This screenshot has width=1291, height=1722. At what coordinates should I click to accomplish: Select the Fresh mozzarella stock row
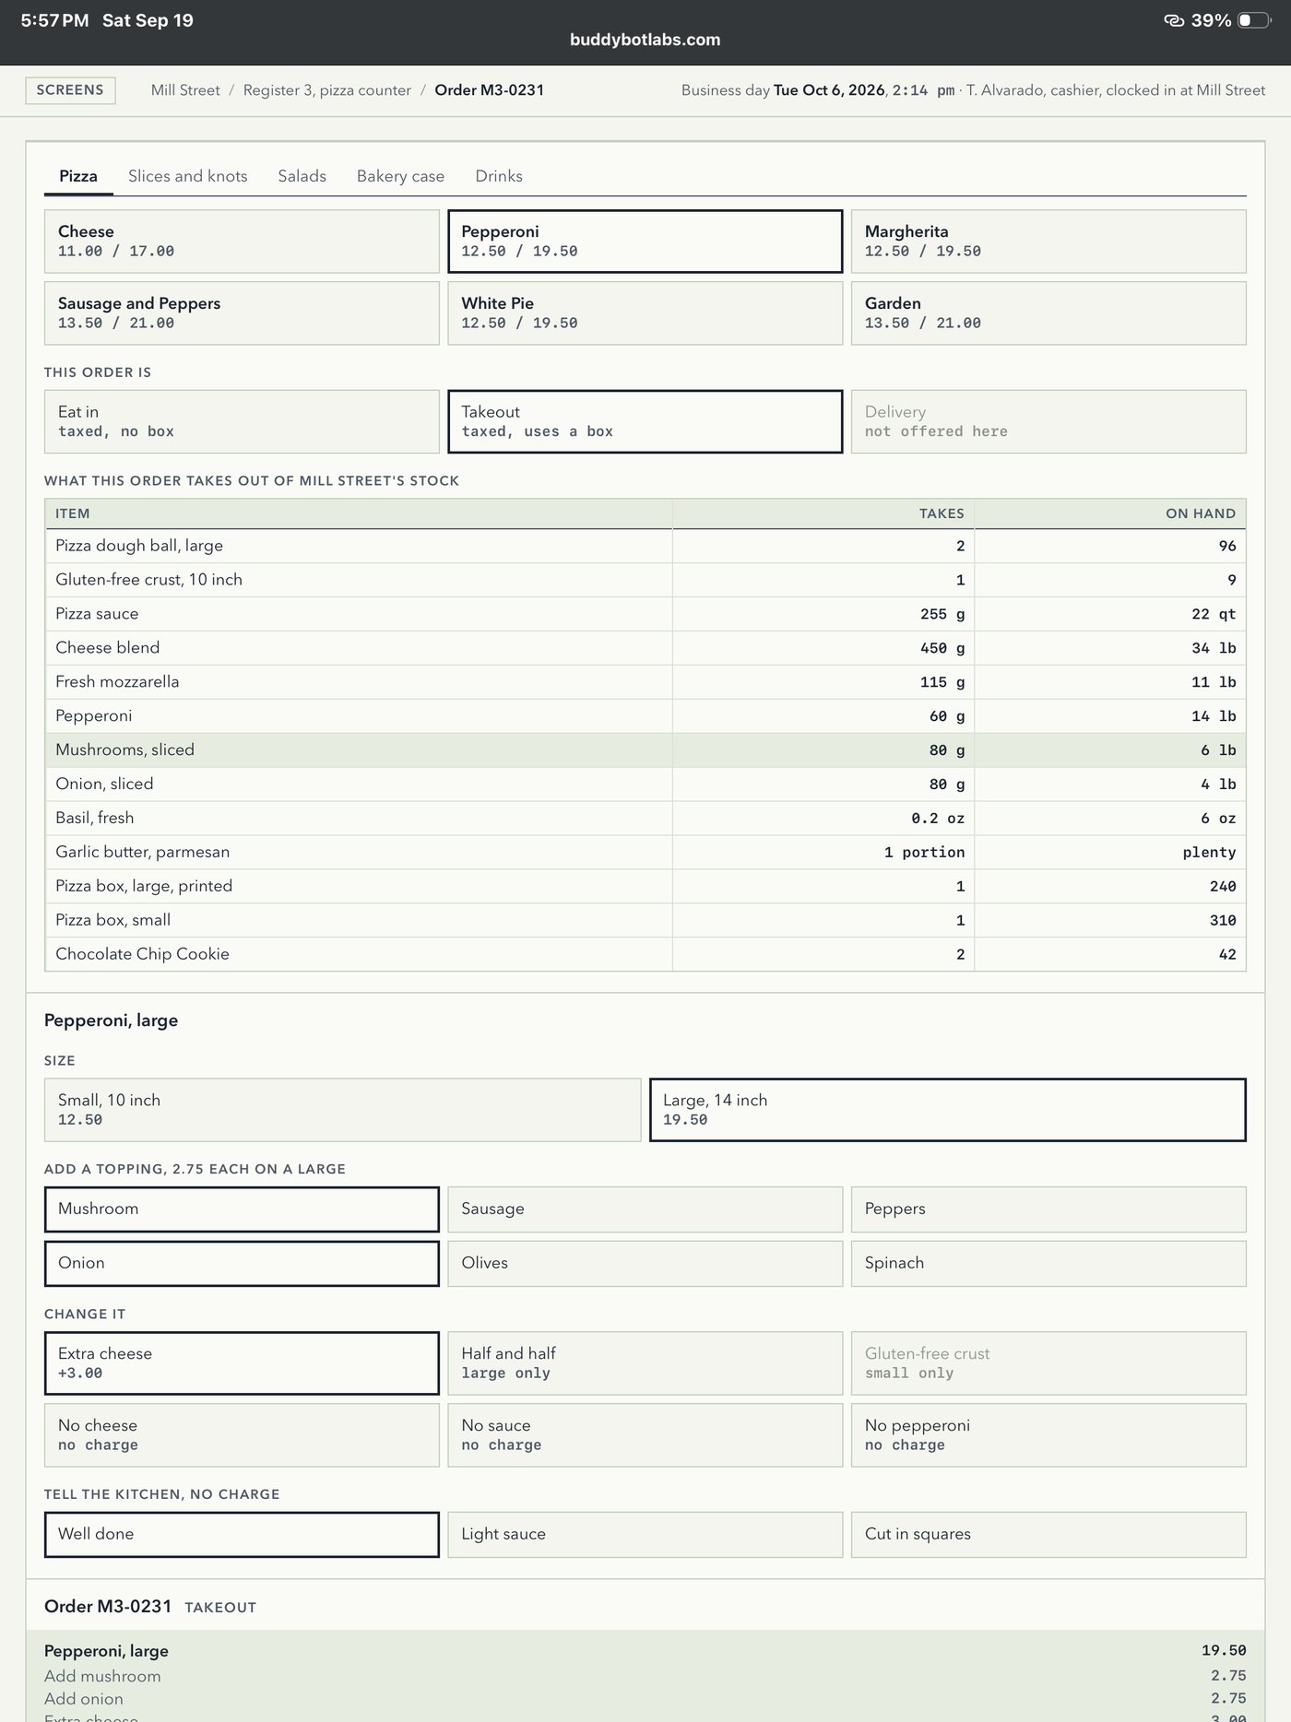point(645,682)
